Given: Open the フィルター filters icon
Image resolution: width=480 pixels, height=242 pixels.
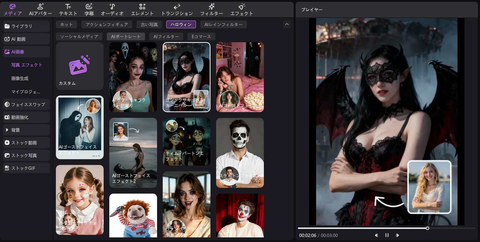Looking at the screenshot, I should (212, 6).
